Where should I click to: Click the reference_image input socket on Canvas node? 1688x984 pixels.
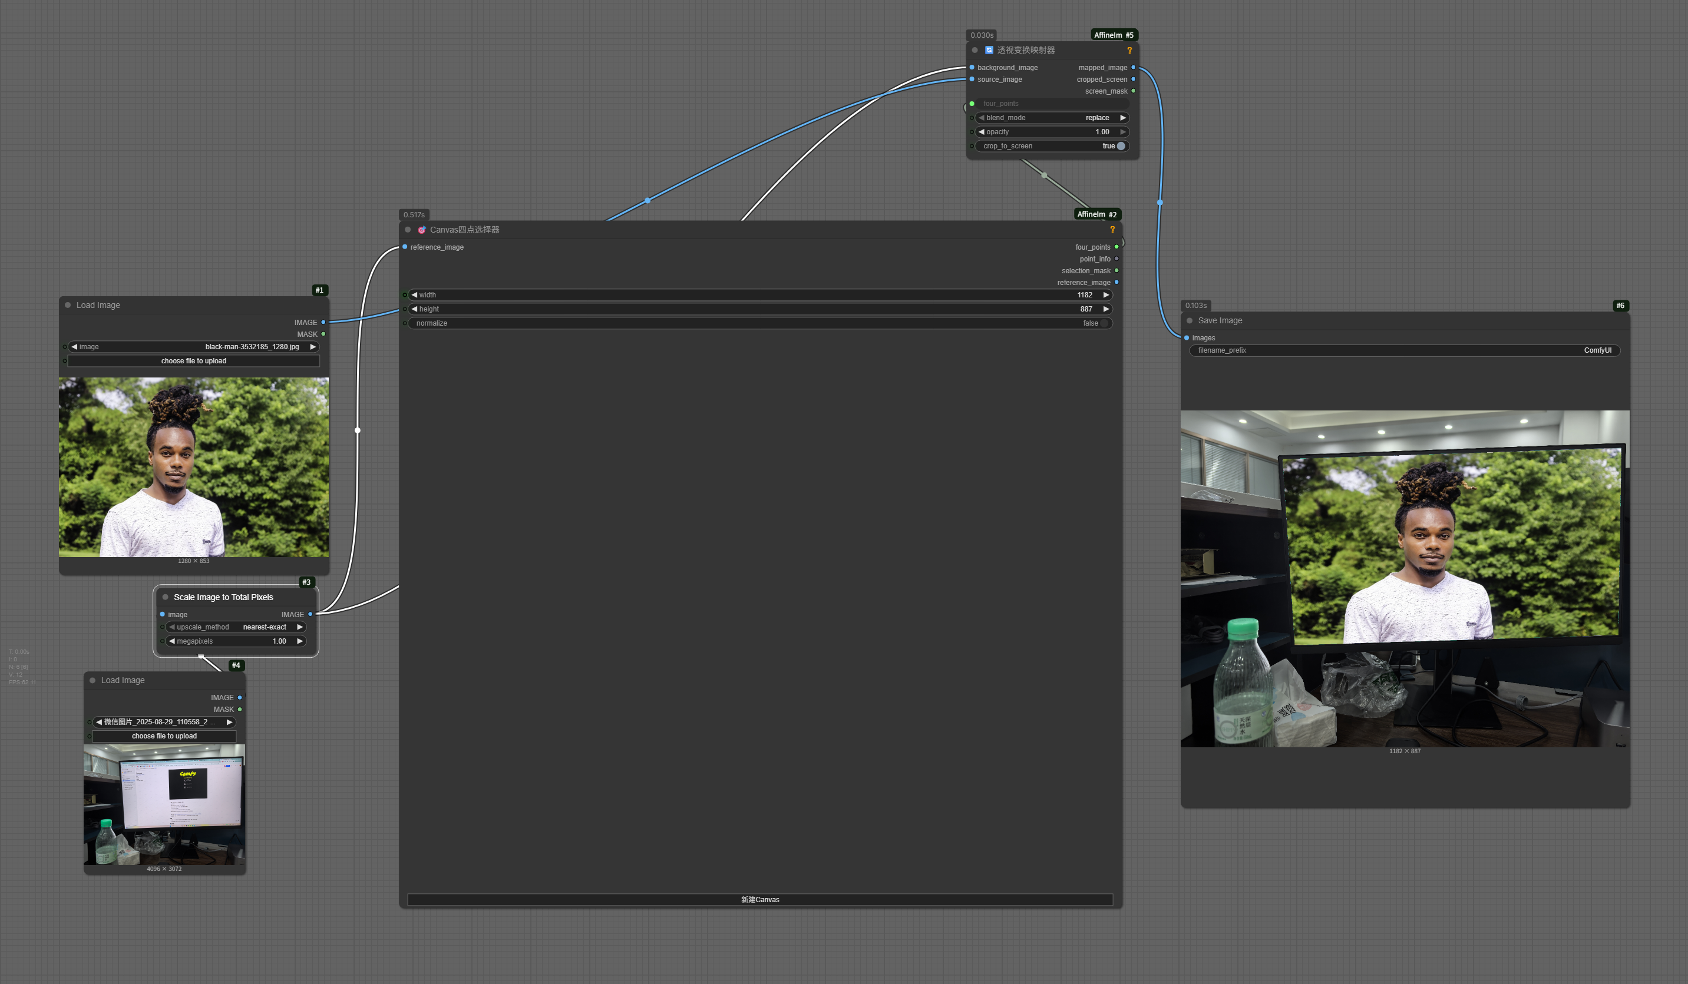point(405,247)
